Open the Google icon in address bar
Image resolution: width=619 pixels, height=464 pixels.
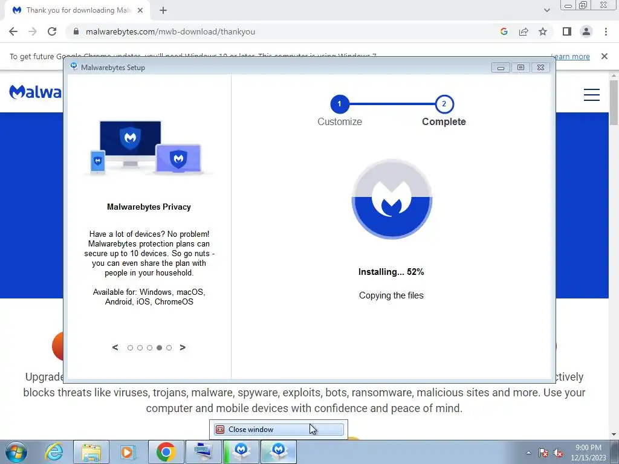pos(504,31)
